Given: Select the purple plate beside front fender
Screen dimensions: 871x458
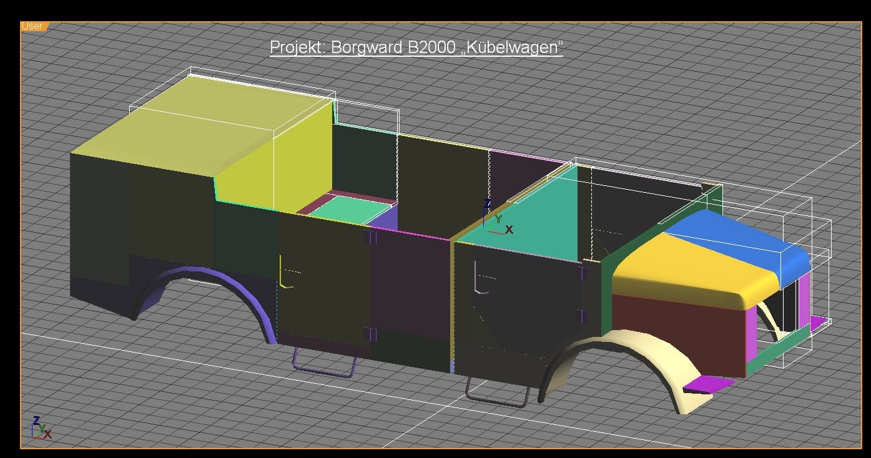Looking at the screenshot, I should click(709, 384).
